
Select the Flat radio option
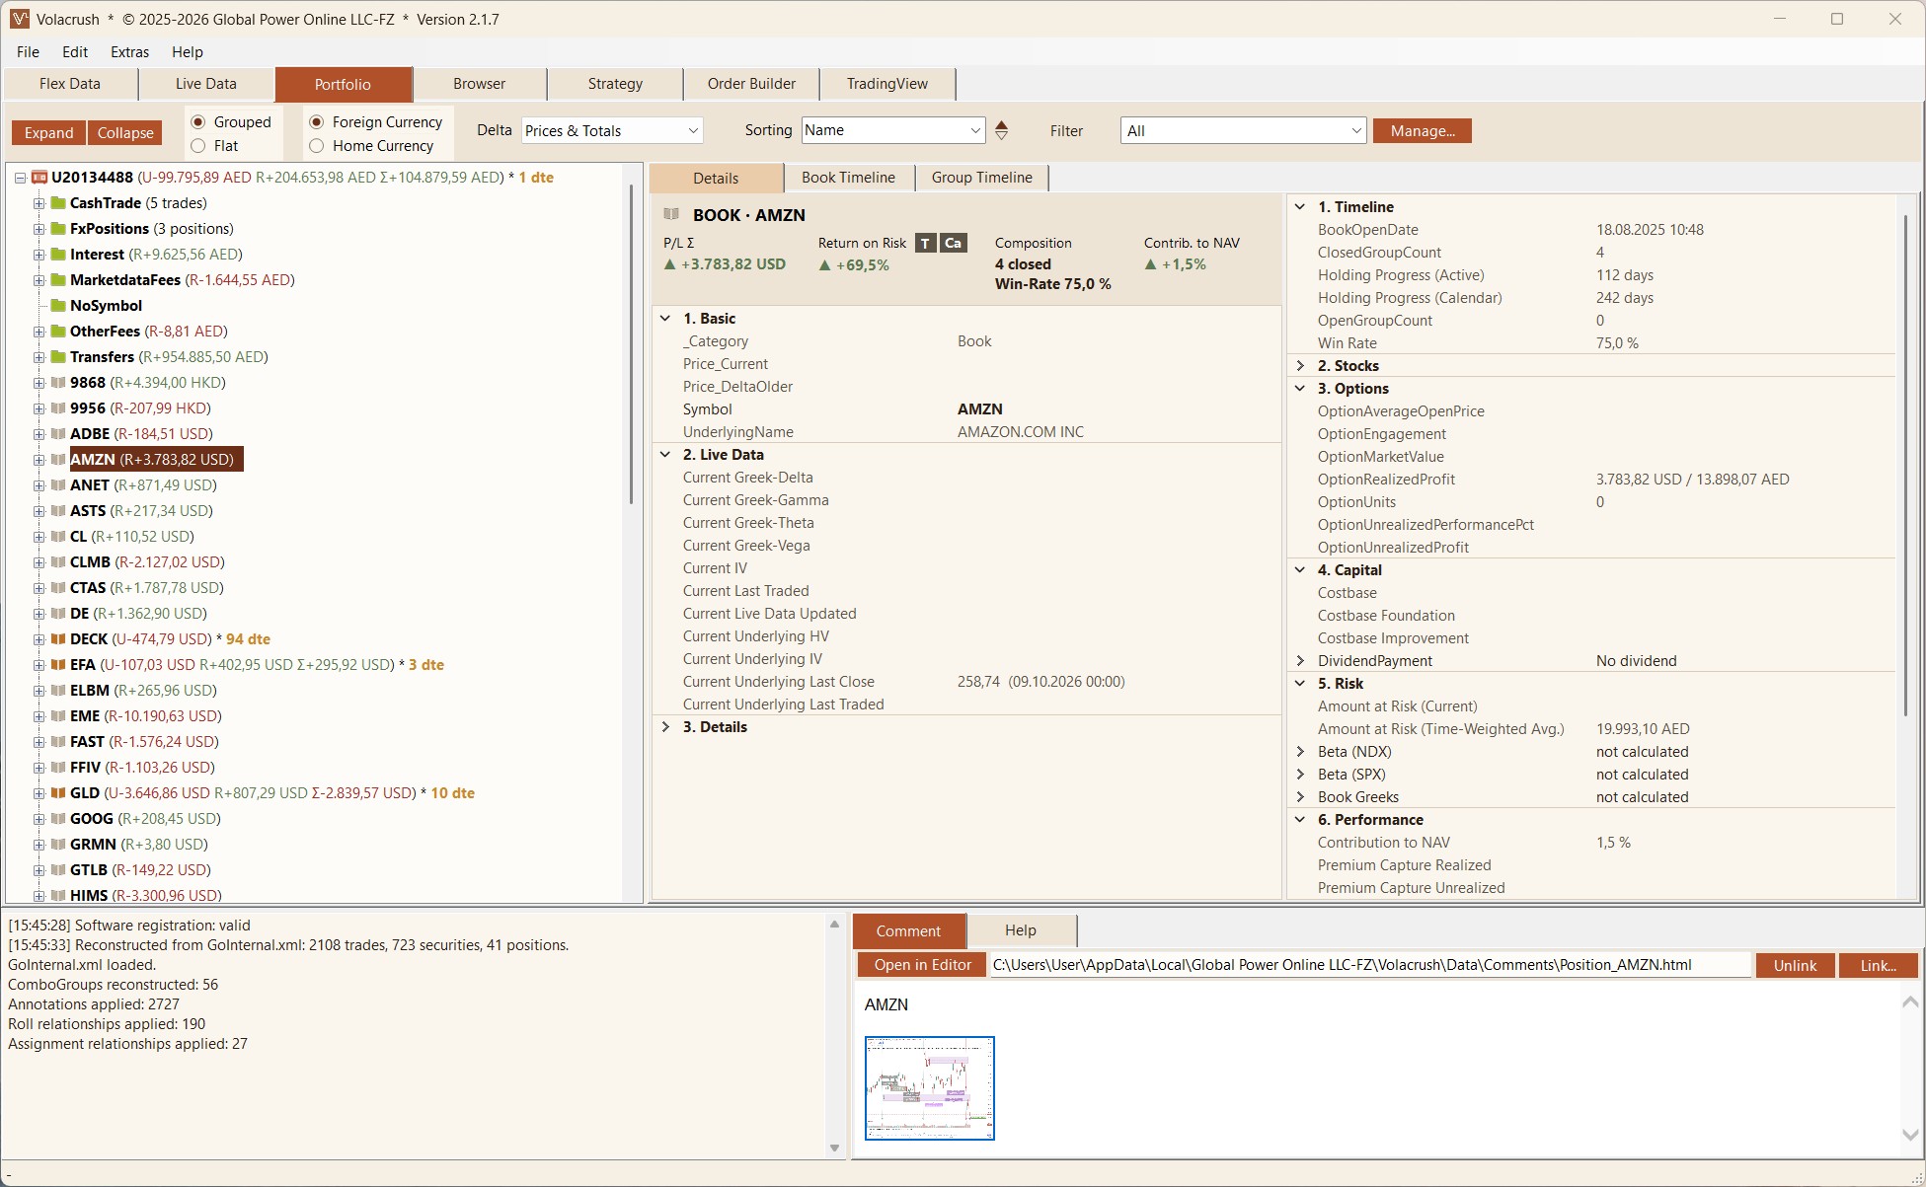[198, 146]
